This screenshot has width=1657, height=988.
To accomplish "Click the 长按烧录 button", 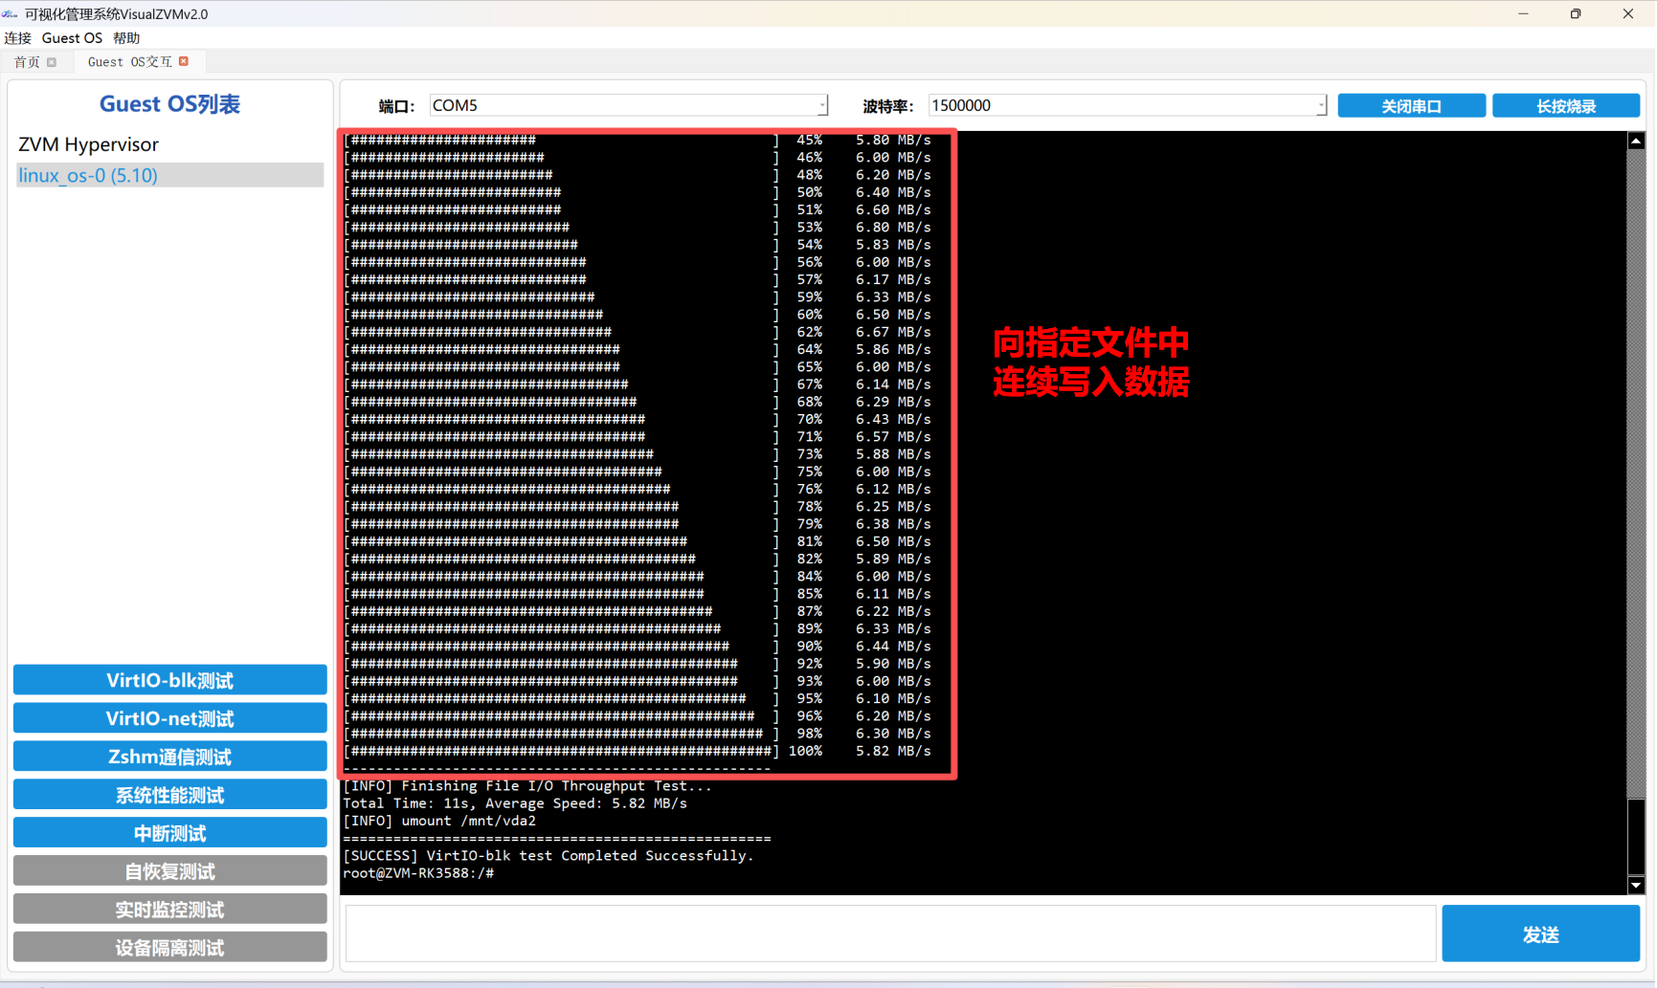I will [1565, 106].
